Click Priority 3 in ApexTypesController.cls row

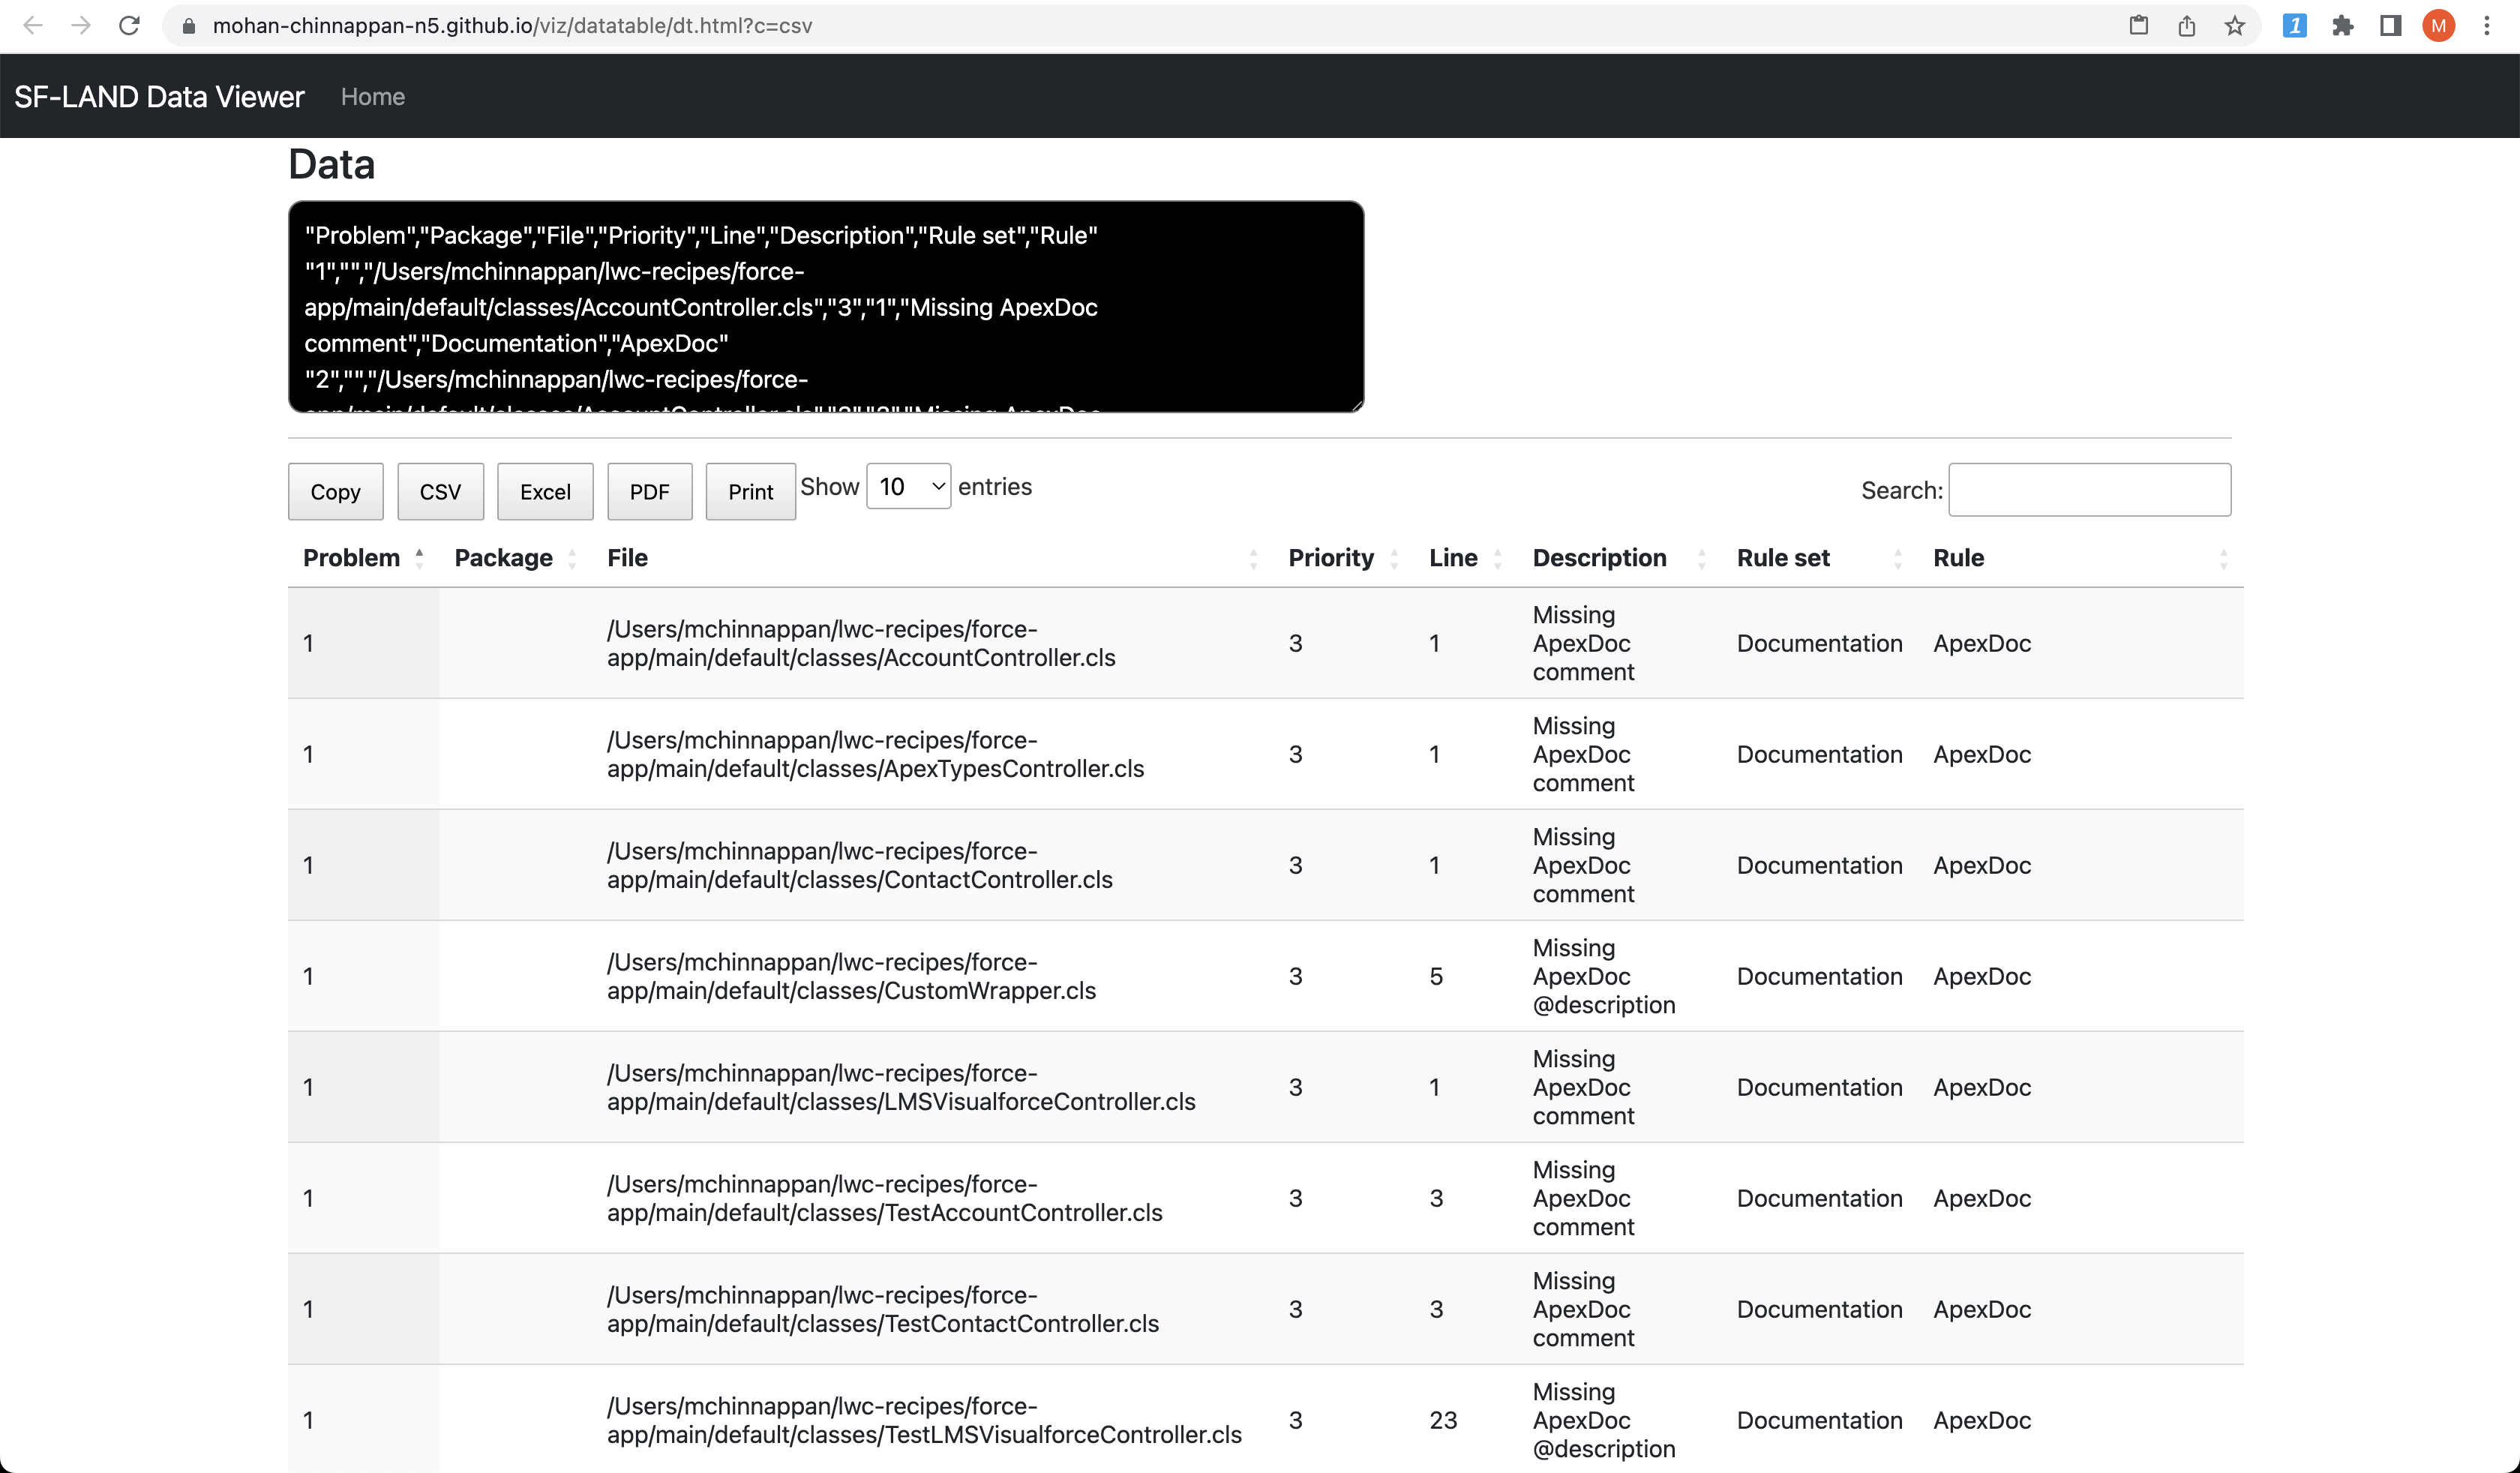1295,754
